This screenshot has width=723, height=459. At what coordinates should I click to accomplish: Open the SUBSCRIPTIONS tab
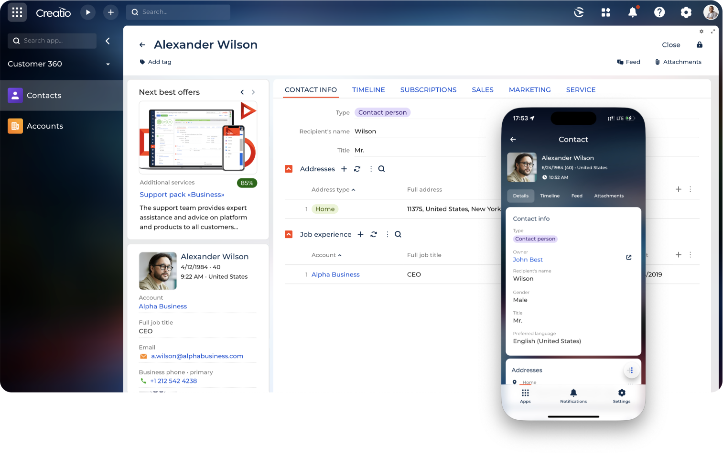tap(428, 90)
